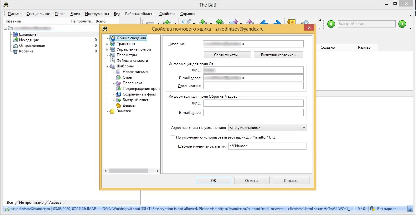The height and width of the screenshot is (215, 416).
Task: Click the Управление почтой icon
Action: tap(113, 49)
